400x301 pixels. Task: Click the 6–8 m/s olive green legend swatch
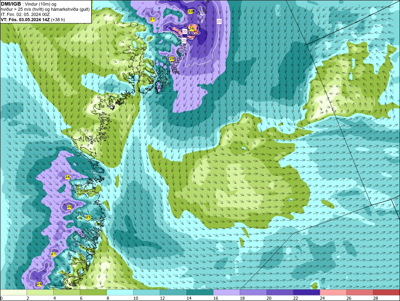[x=93, y=292]
